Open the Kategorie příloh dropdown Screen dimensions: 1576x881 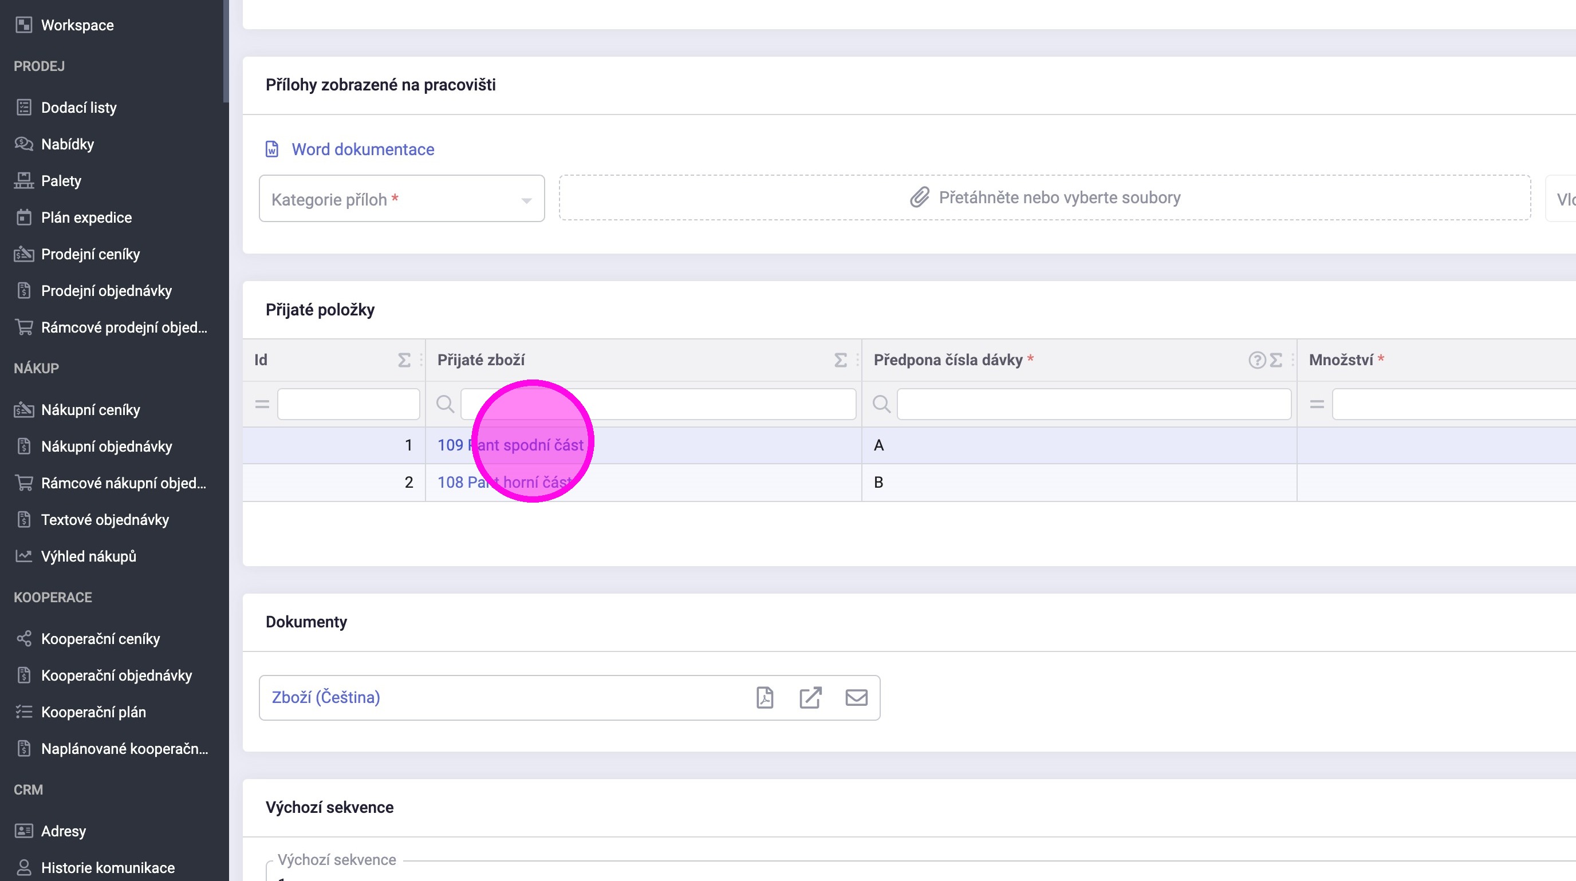(401, 199)
